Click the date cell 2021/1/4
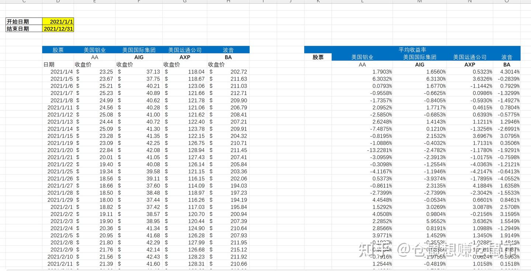Screen dimensions: 531x271 click(58, 72)
